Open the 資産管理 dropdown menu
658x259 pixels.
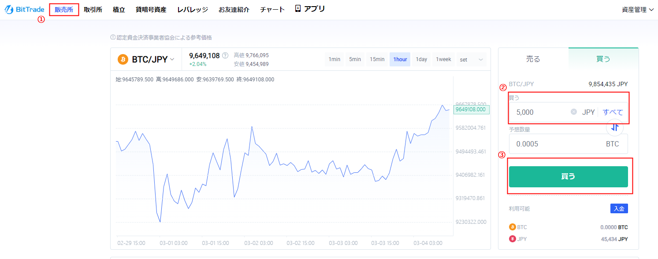pos(637,10)
